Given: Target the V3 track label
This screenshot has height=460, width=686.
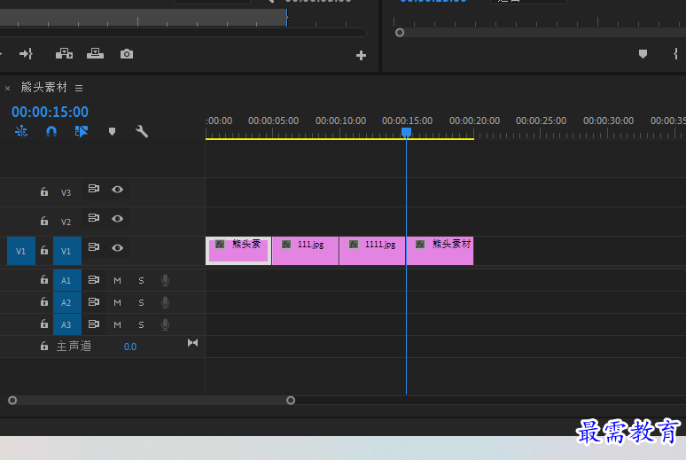Looking at the screenshot, I should coord(66,192).
